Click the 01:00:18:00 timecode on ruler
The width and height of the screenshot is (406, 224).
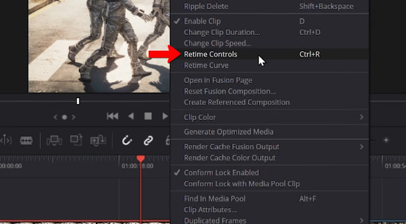tap(137, 166)
